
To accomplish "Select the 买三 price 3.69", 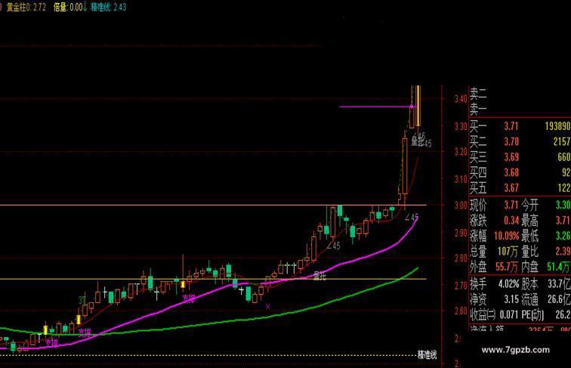I will [x=511, y=157].
